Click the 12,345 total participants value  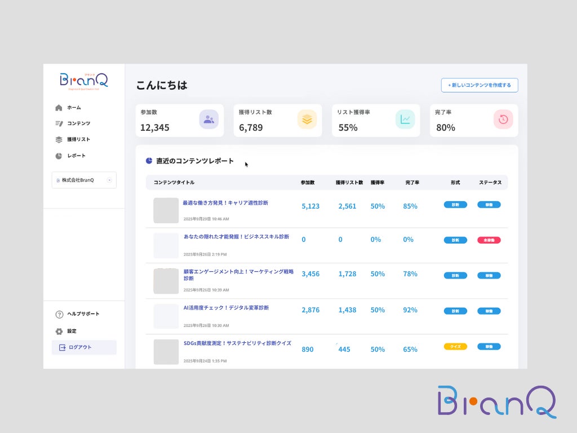coord(155,128)
